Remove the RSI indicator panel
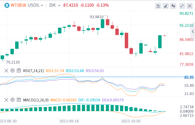 pyautogui.click(x=6, y=71)
